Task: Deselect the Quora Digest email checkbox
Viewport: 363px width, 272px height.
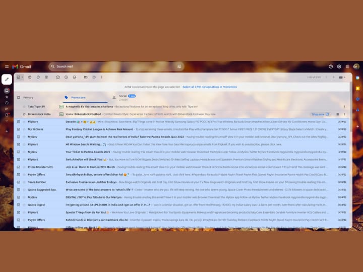Action: point(18,205)
